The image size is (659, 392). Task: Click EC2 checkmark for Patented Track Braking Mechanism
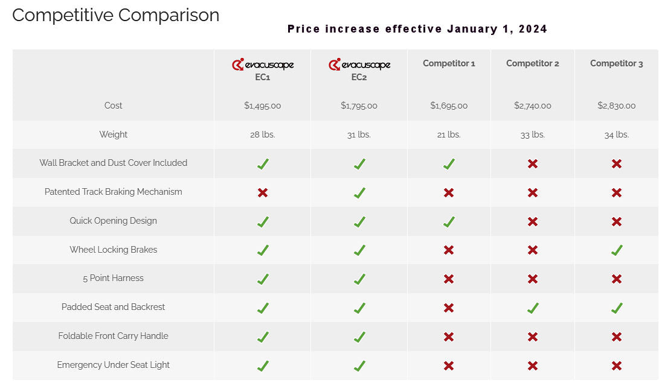359,193
